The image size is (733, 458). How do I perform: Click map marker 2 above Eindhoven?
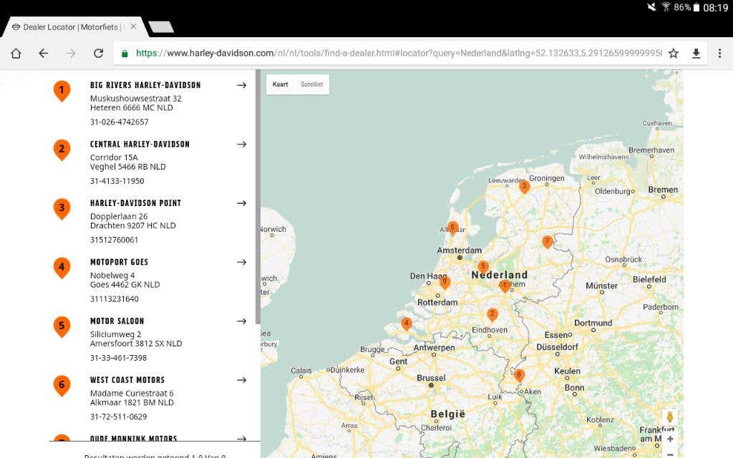point(492,315)
